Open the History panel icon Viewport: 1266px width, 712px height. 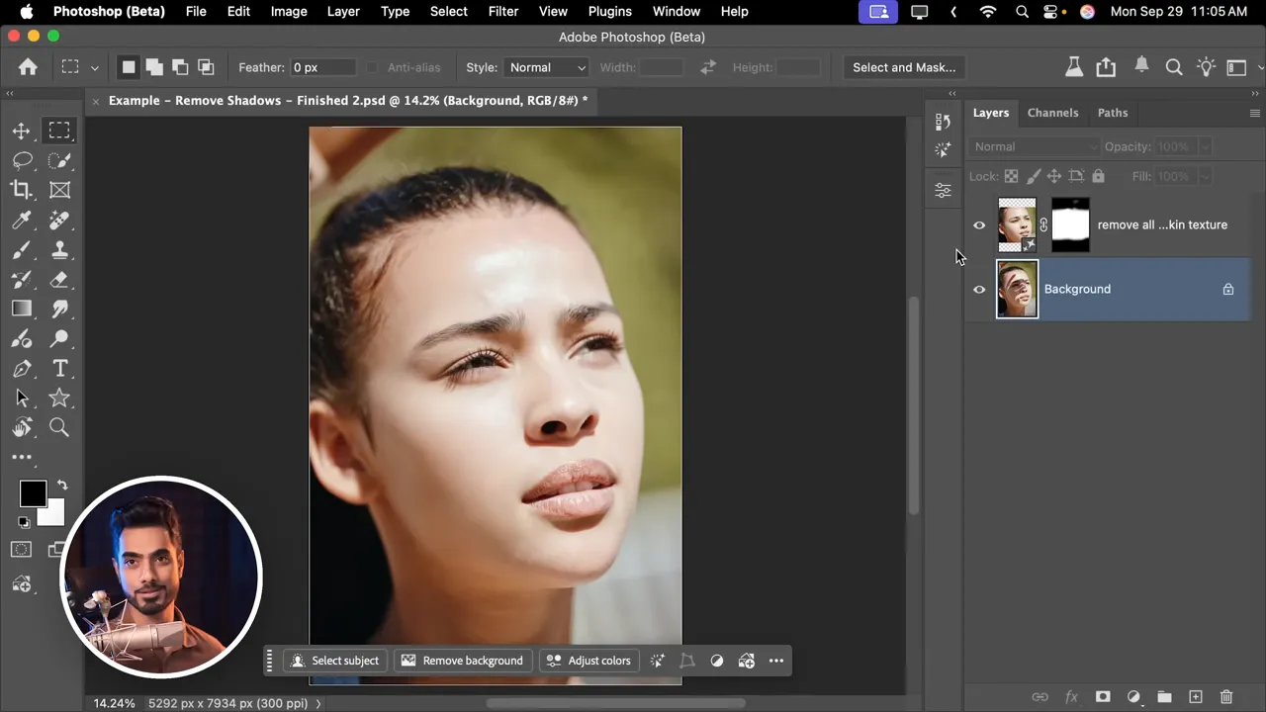[943, 122]
